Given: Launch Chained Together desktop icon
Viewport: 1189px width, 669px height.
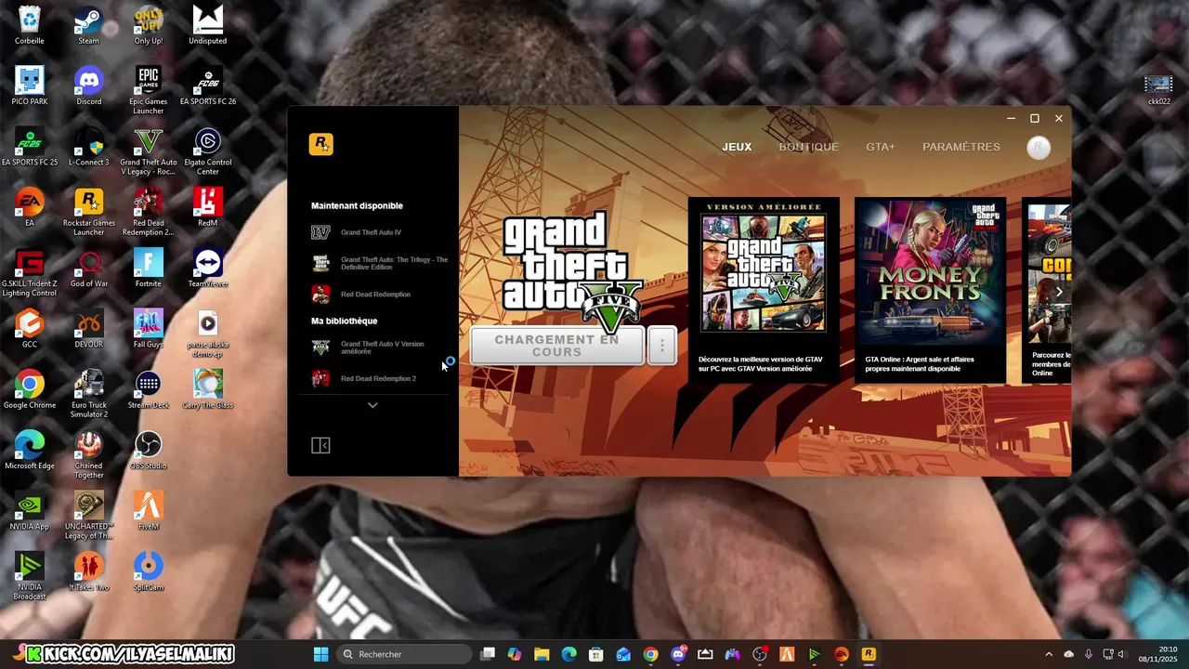Looking at the screenshot, I should [89, 454].
